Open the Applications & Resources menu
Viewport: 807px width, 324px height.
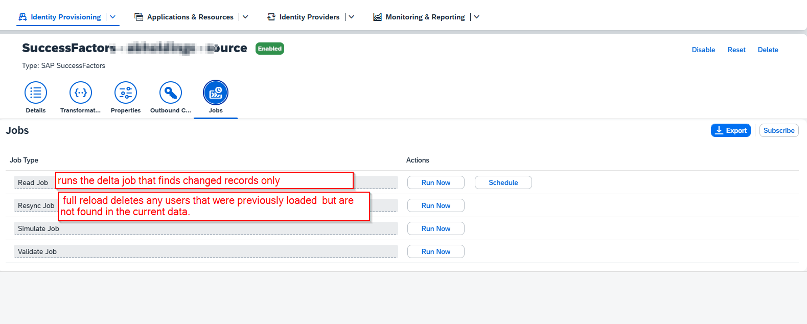point(190,17)
